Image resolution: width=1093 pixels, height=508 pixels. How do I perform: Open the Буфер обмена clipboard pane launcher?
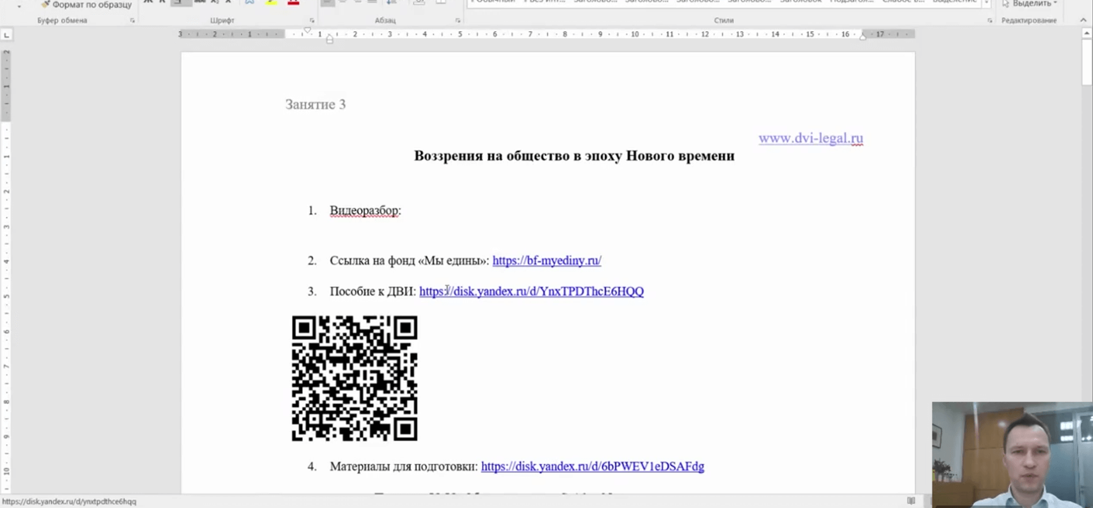(132, 21)
